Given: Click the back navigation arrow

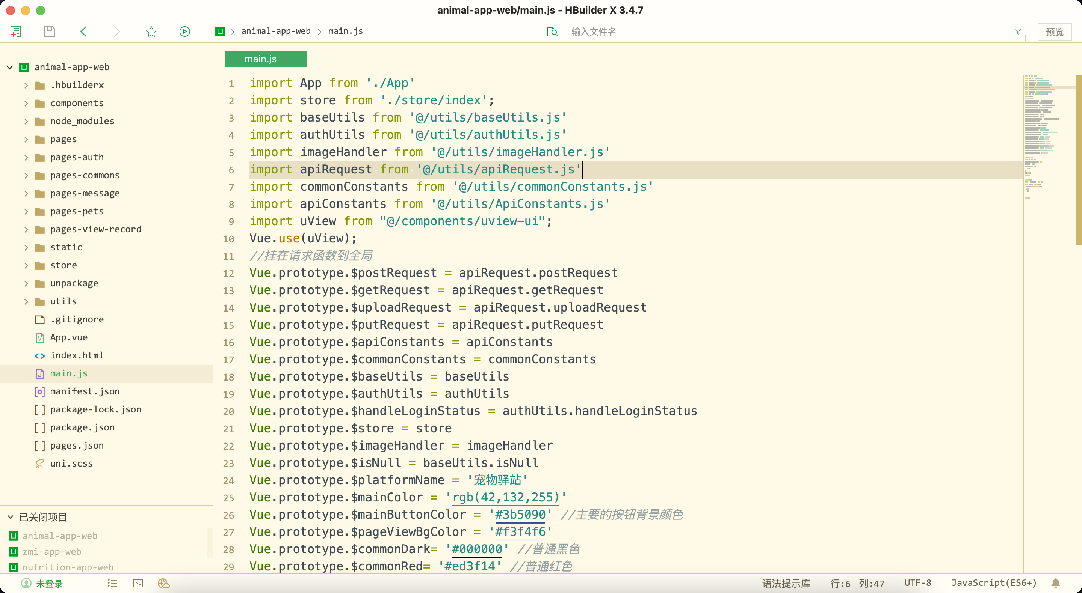Looking at the screenshot, I should click(83, 32).
